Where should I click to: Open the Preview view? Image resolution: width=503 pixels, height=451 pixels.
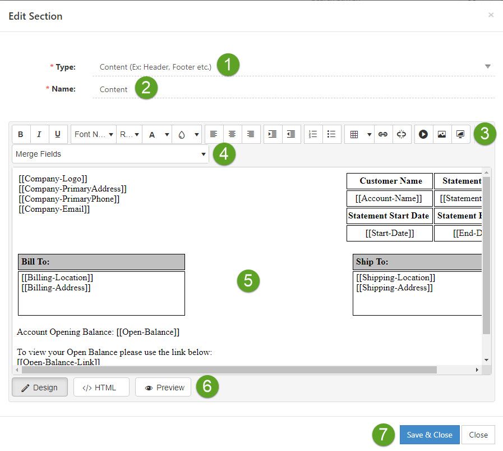[163, 387]
